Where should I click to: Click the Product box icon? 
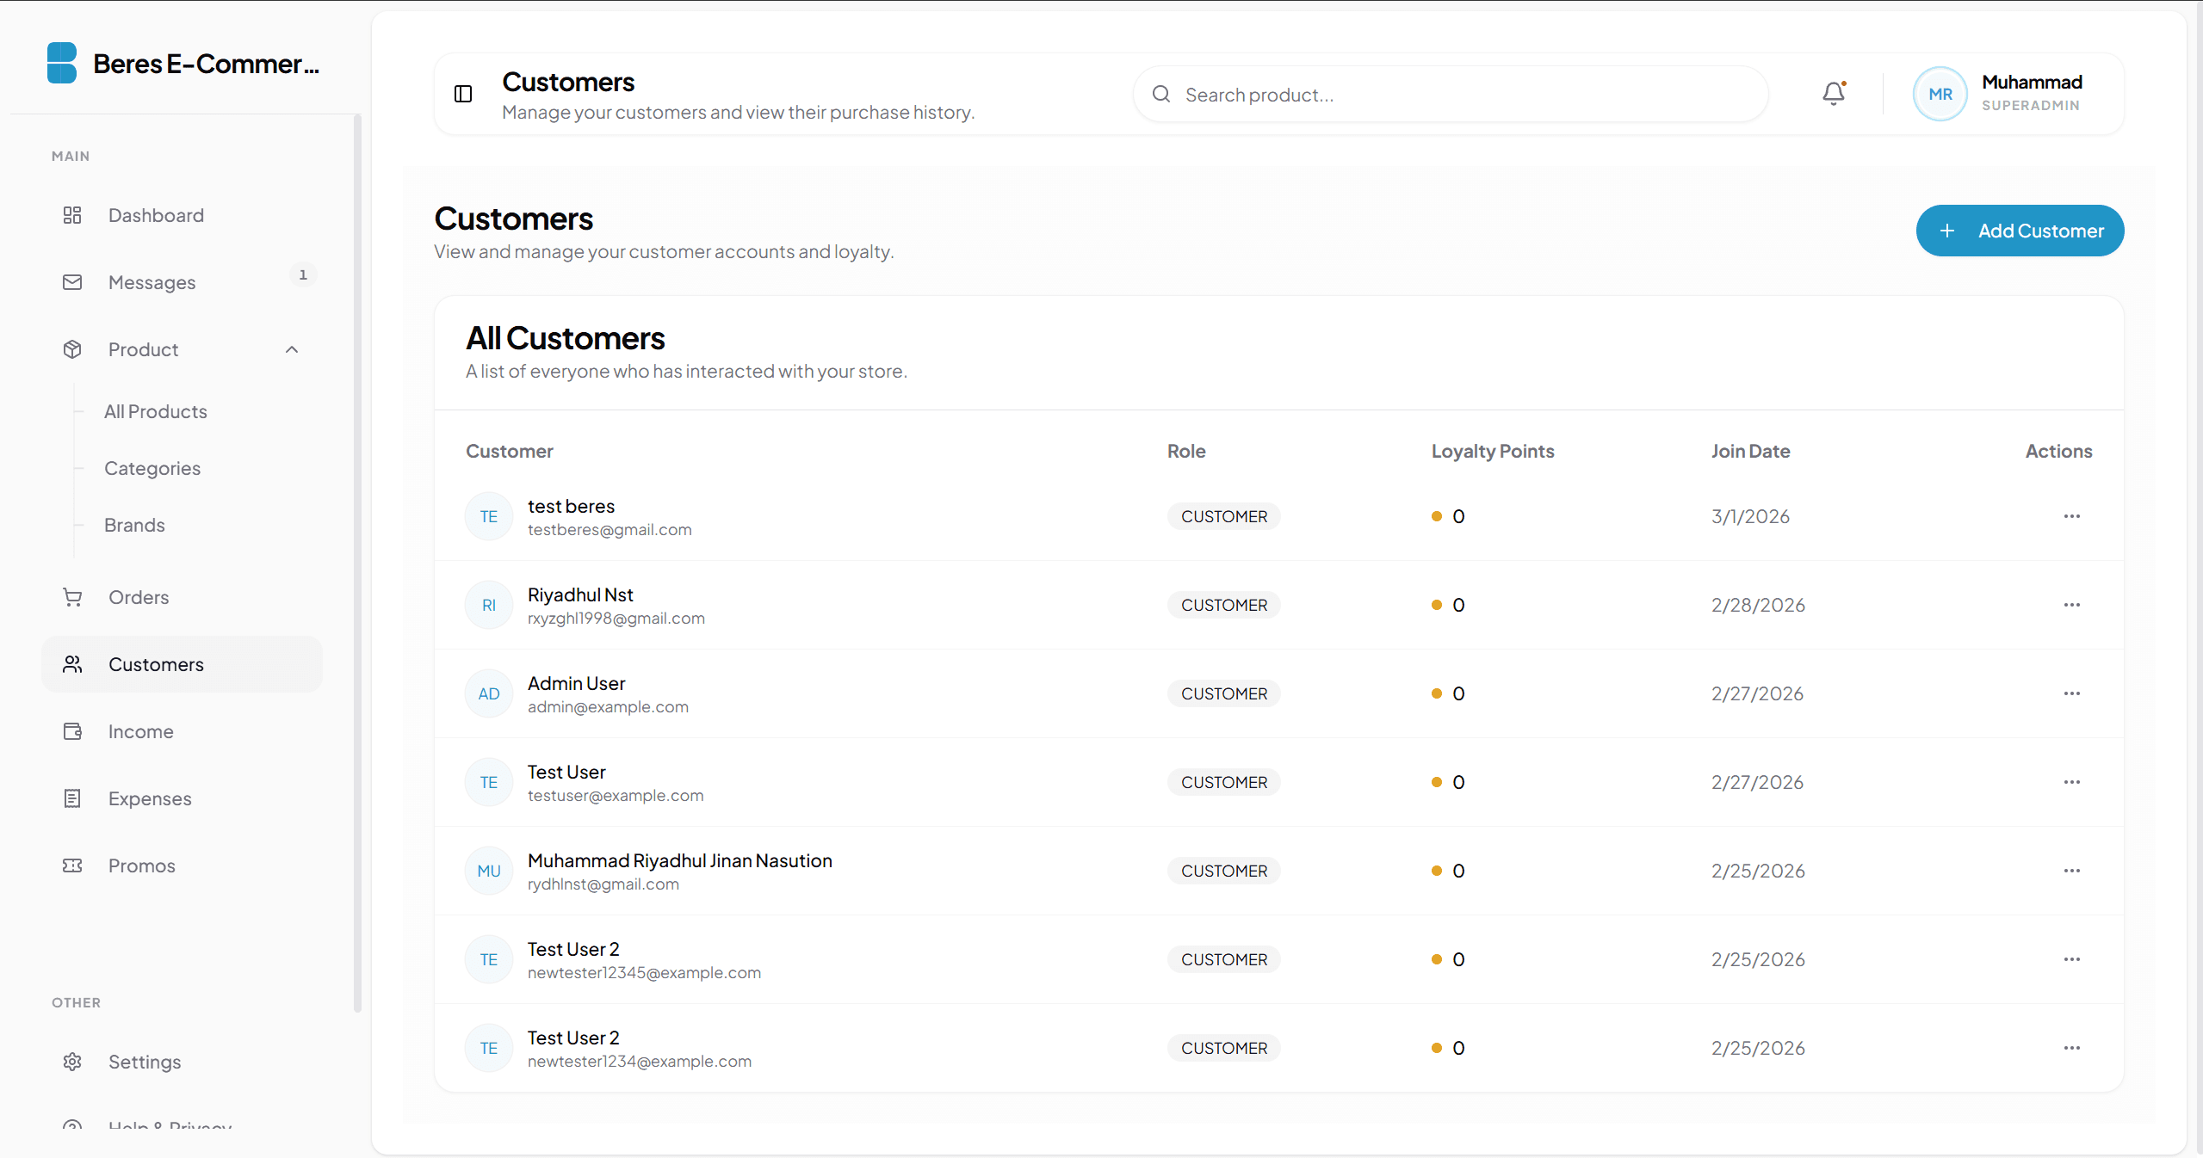pyautogui.click(x=72, y=349)
